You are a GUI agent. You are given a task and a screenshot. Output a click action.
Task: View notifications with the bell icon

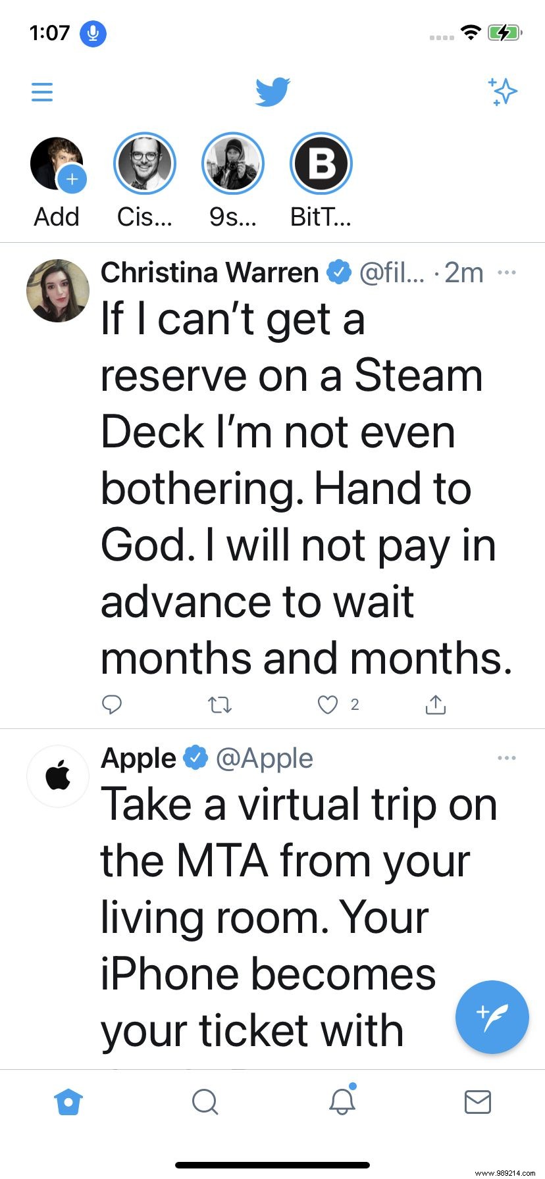[341, 1102]
